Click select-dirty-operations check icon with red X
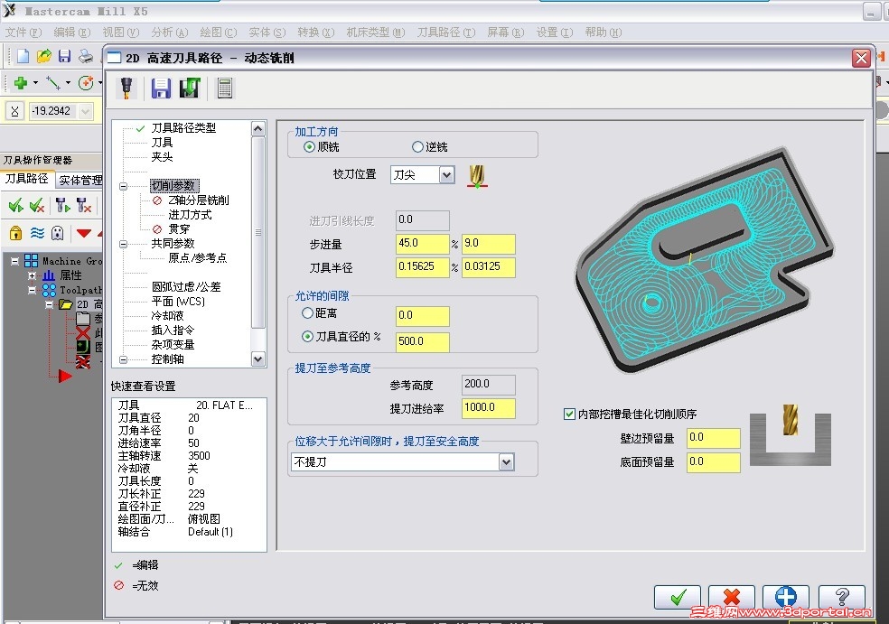The width and height of the screenshot is (889, 624). pyautogui.click(x=37, y=205)
